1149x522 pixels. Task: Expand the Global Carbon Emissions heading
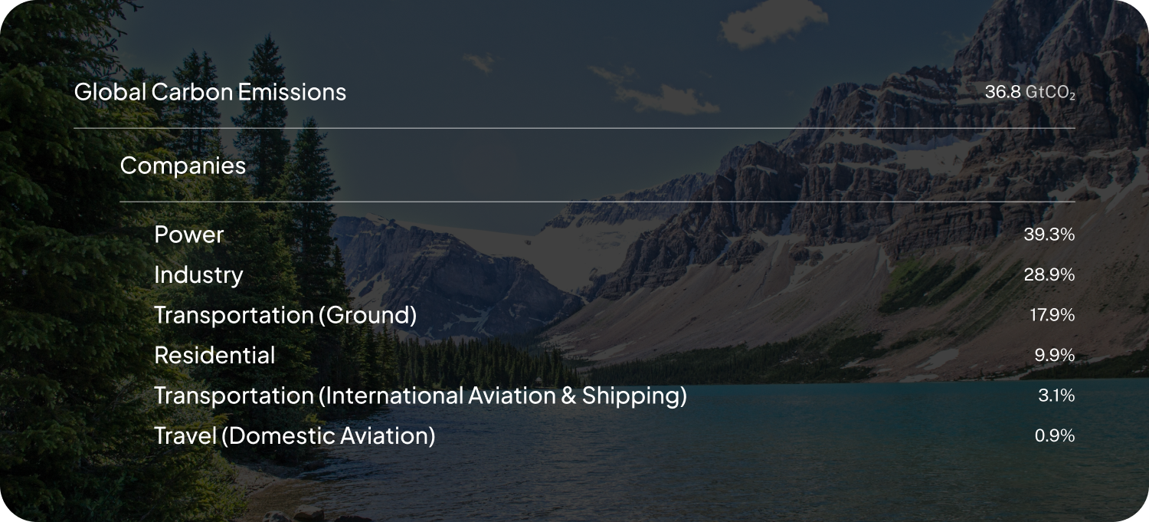(210, 92)
